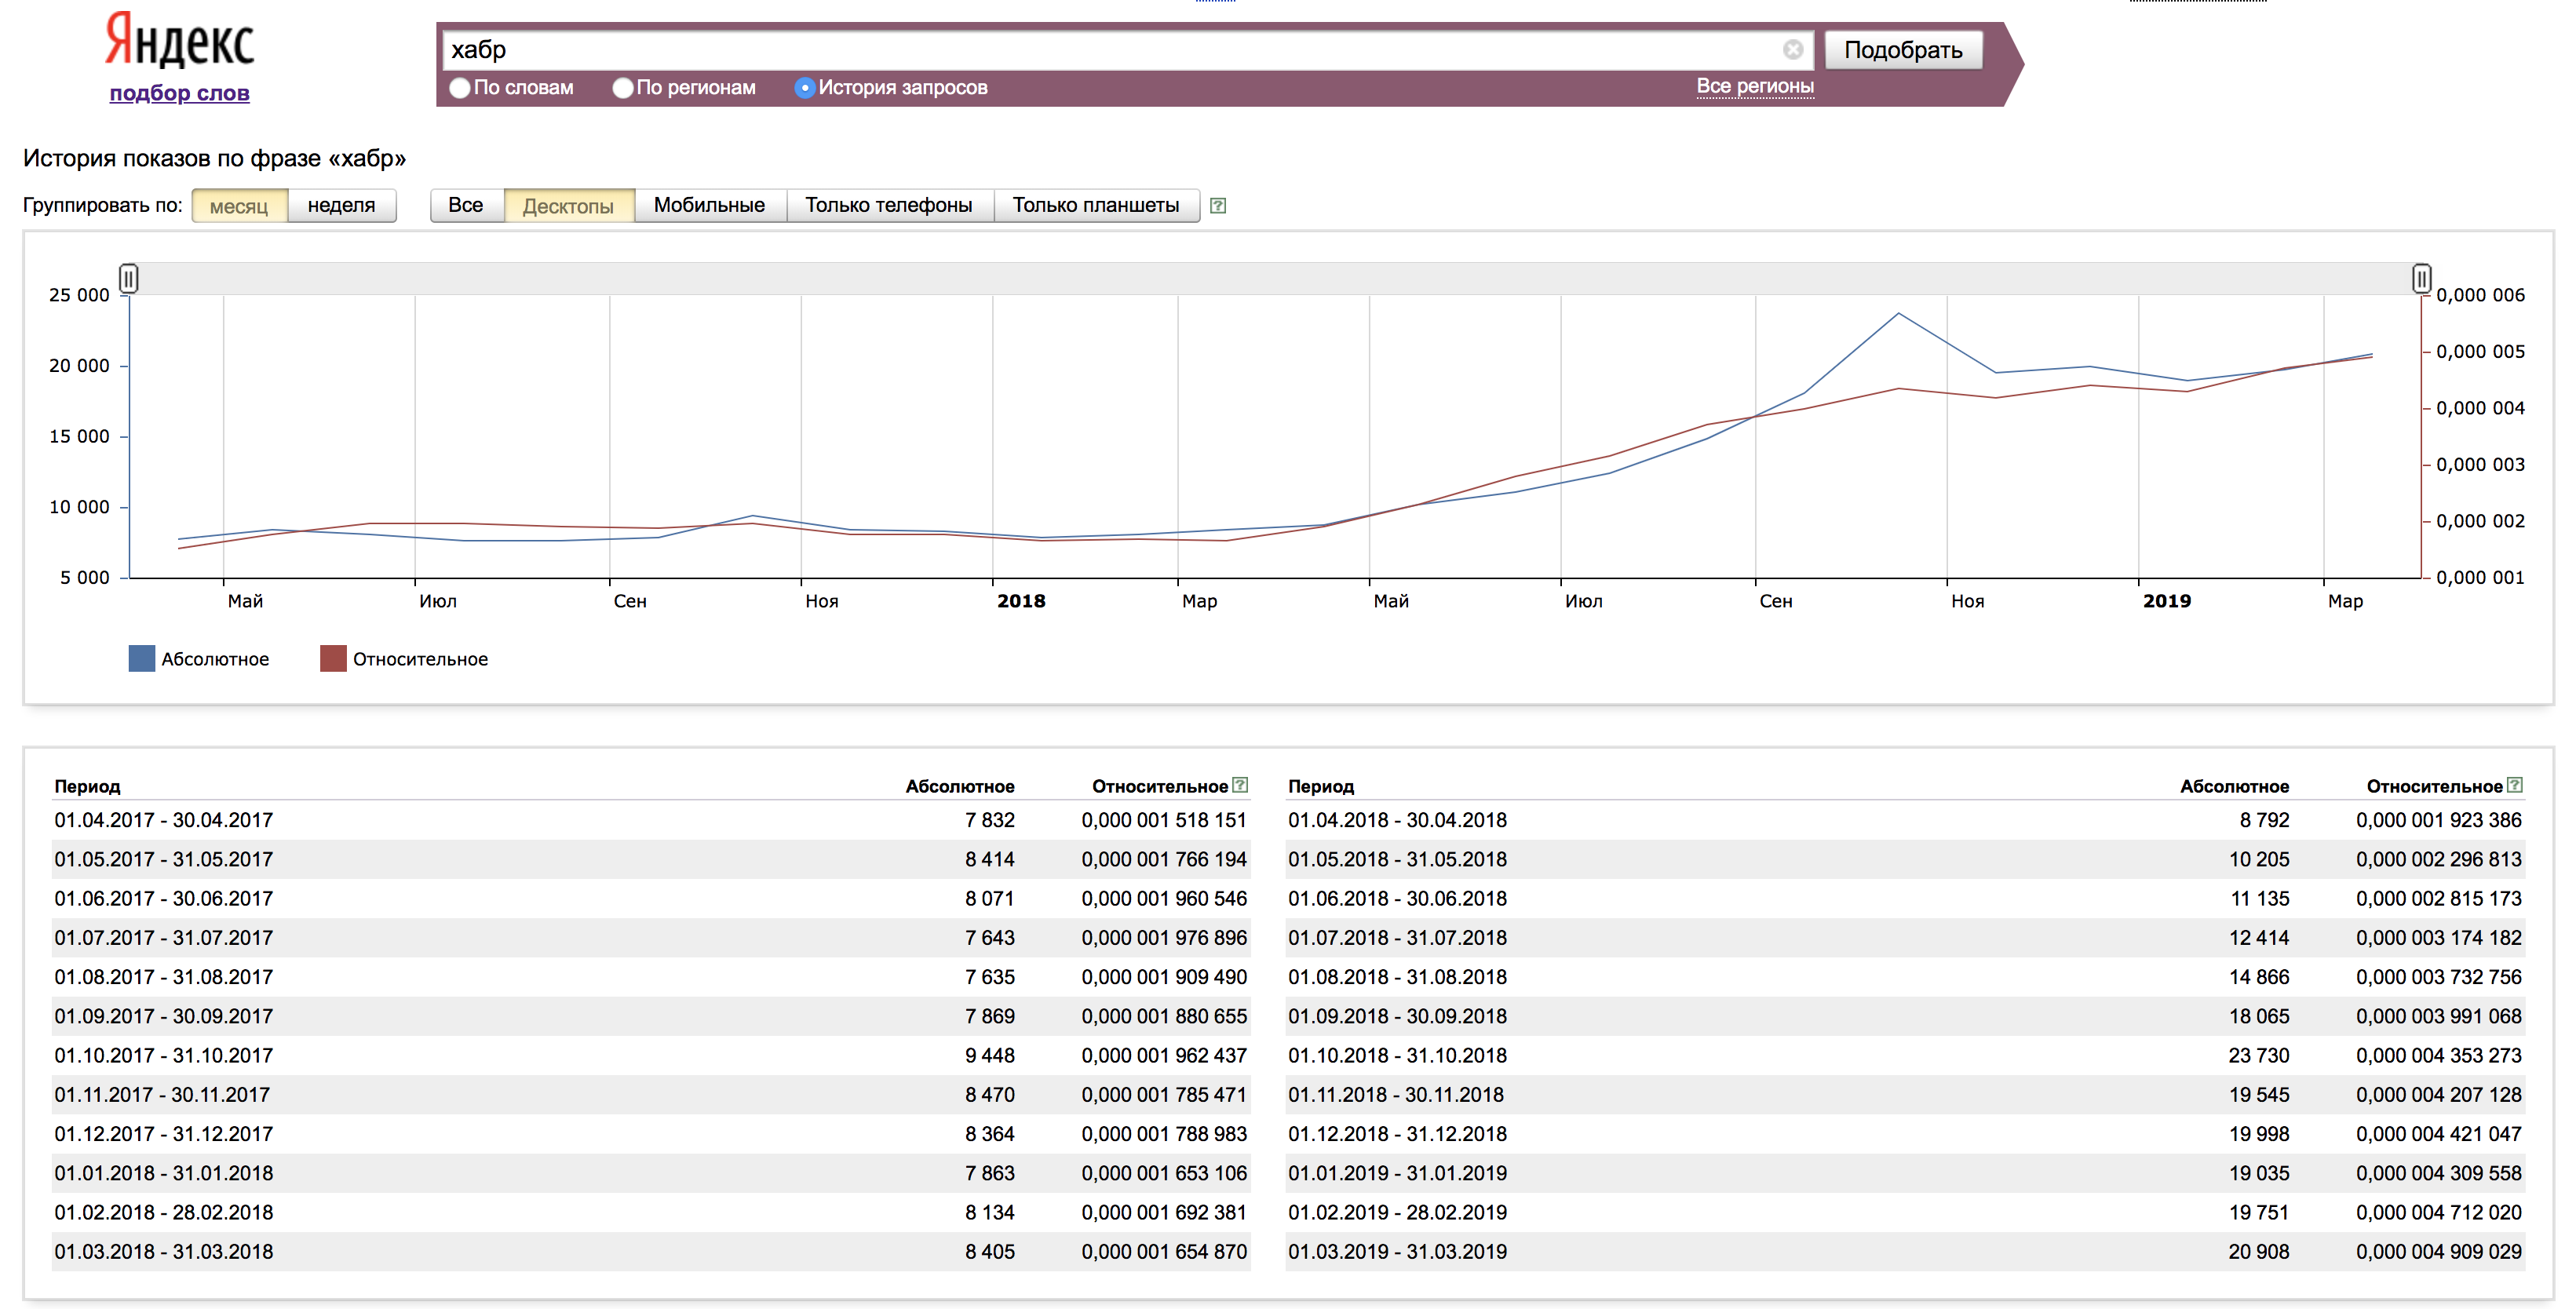This screenshot has width=2576, height=1309.
Task: Click relative value 0,000 001 766 194
Action: (1164, 859)
